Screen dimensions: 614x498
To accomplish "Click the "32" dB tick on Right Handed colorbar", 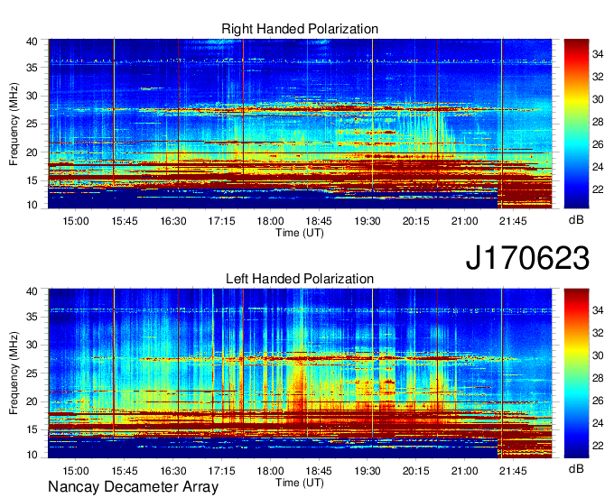I will 598,77.
